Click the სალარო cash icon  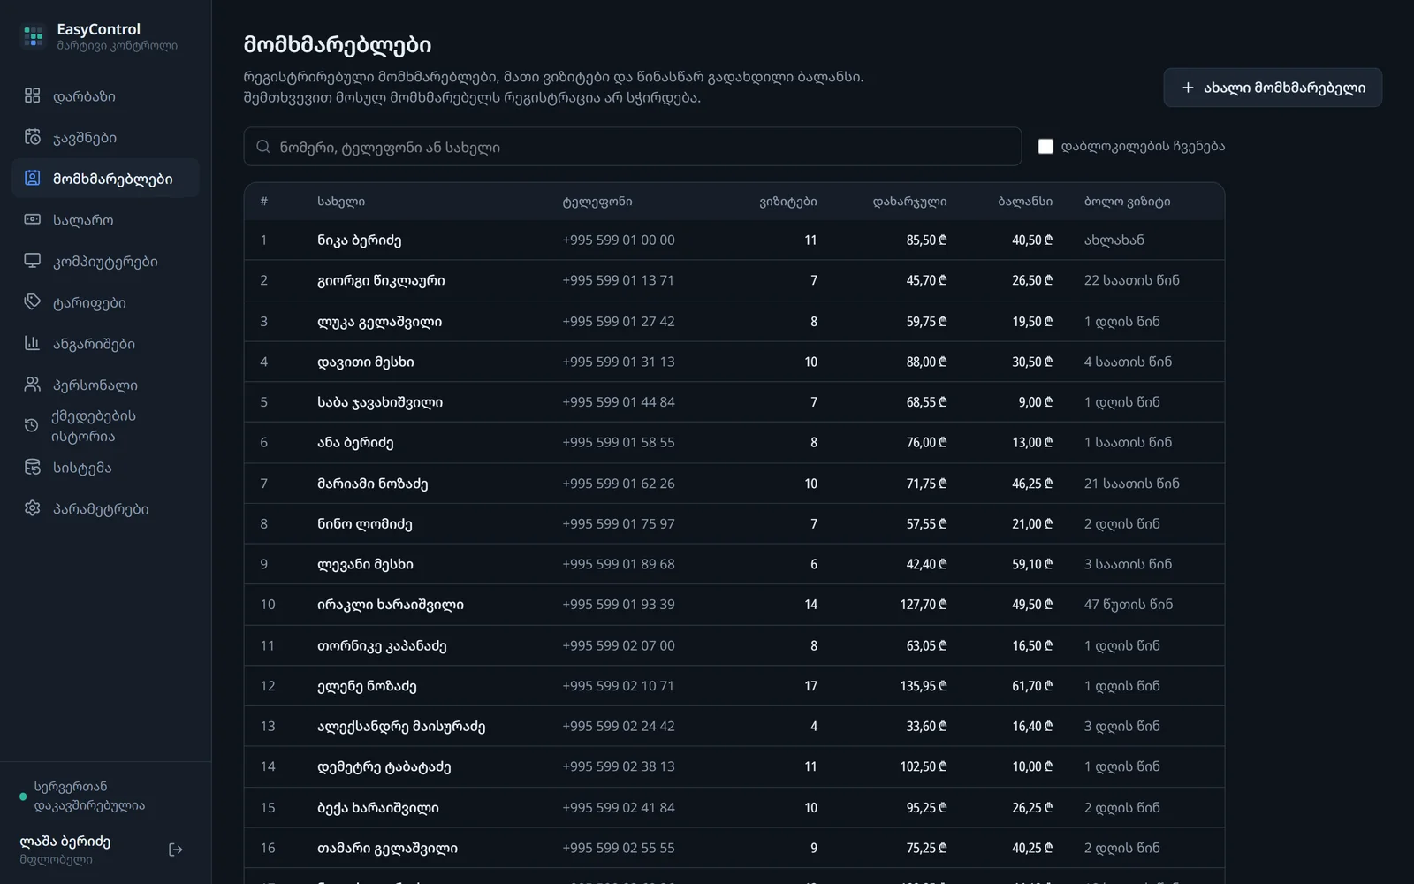[x=33, y=219]
